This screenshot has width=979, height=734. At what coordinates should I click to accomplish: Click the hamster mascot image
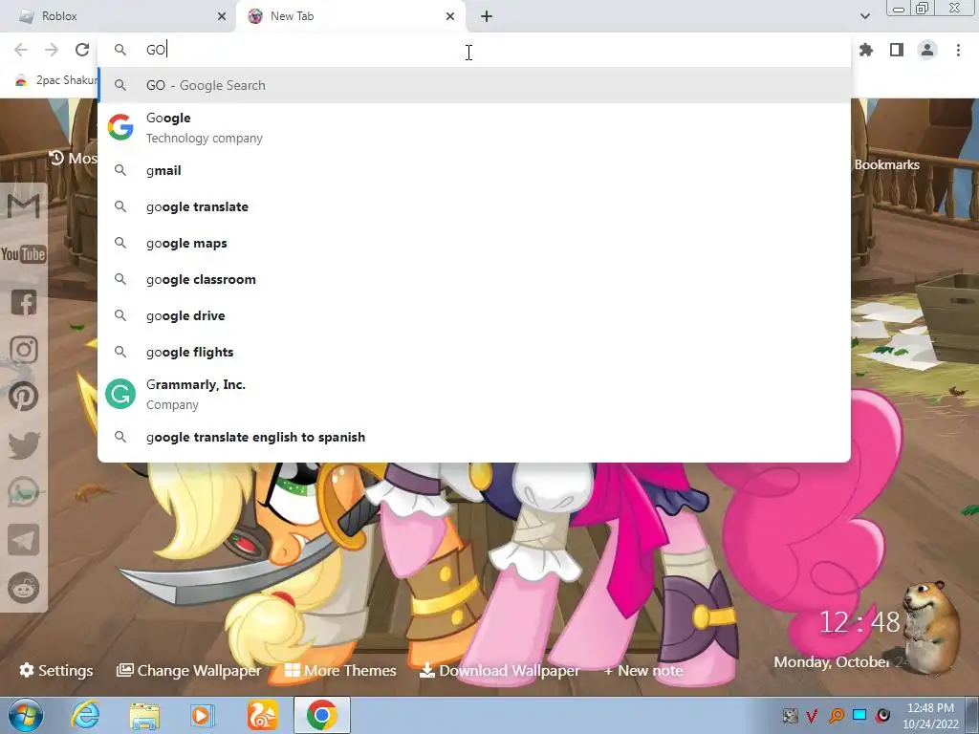930,627
